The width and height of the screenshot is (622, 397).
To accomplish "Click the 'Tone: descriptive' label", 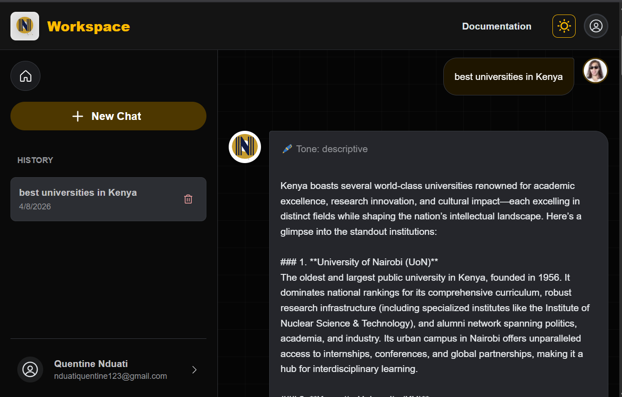I will point(331,149).
